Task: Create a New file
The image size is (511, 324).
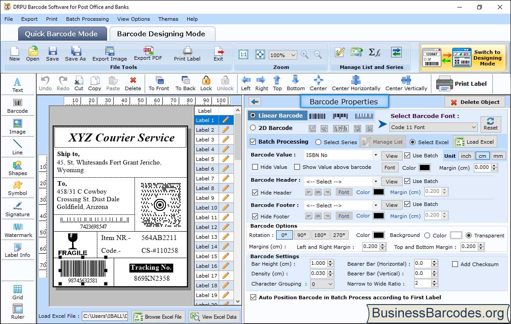Action: [x=14, y=54]
